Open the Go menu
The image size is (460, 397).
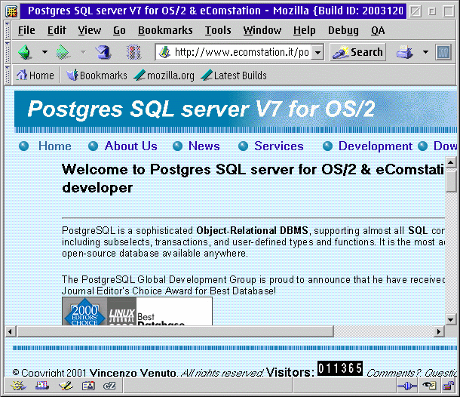[119, 30]
